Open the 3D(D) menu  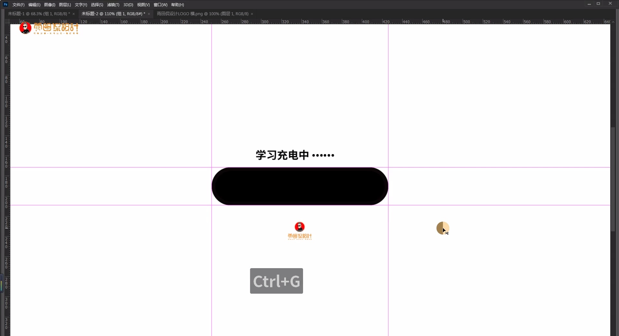tap(128, 5)
